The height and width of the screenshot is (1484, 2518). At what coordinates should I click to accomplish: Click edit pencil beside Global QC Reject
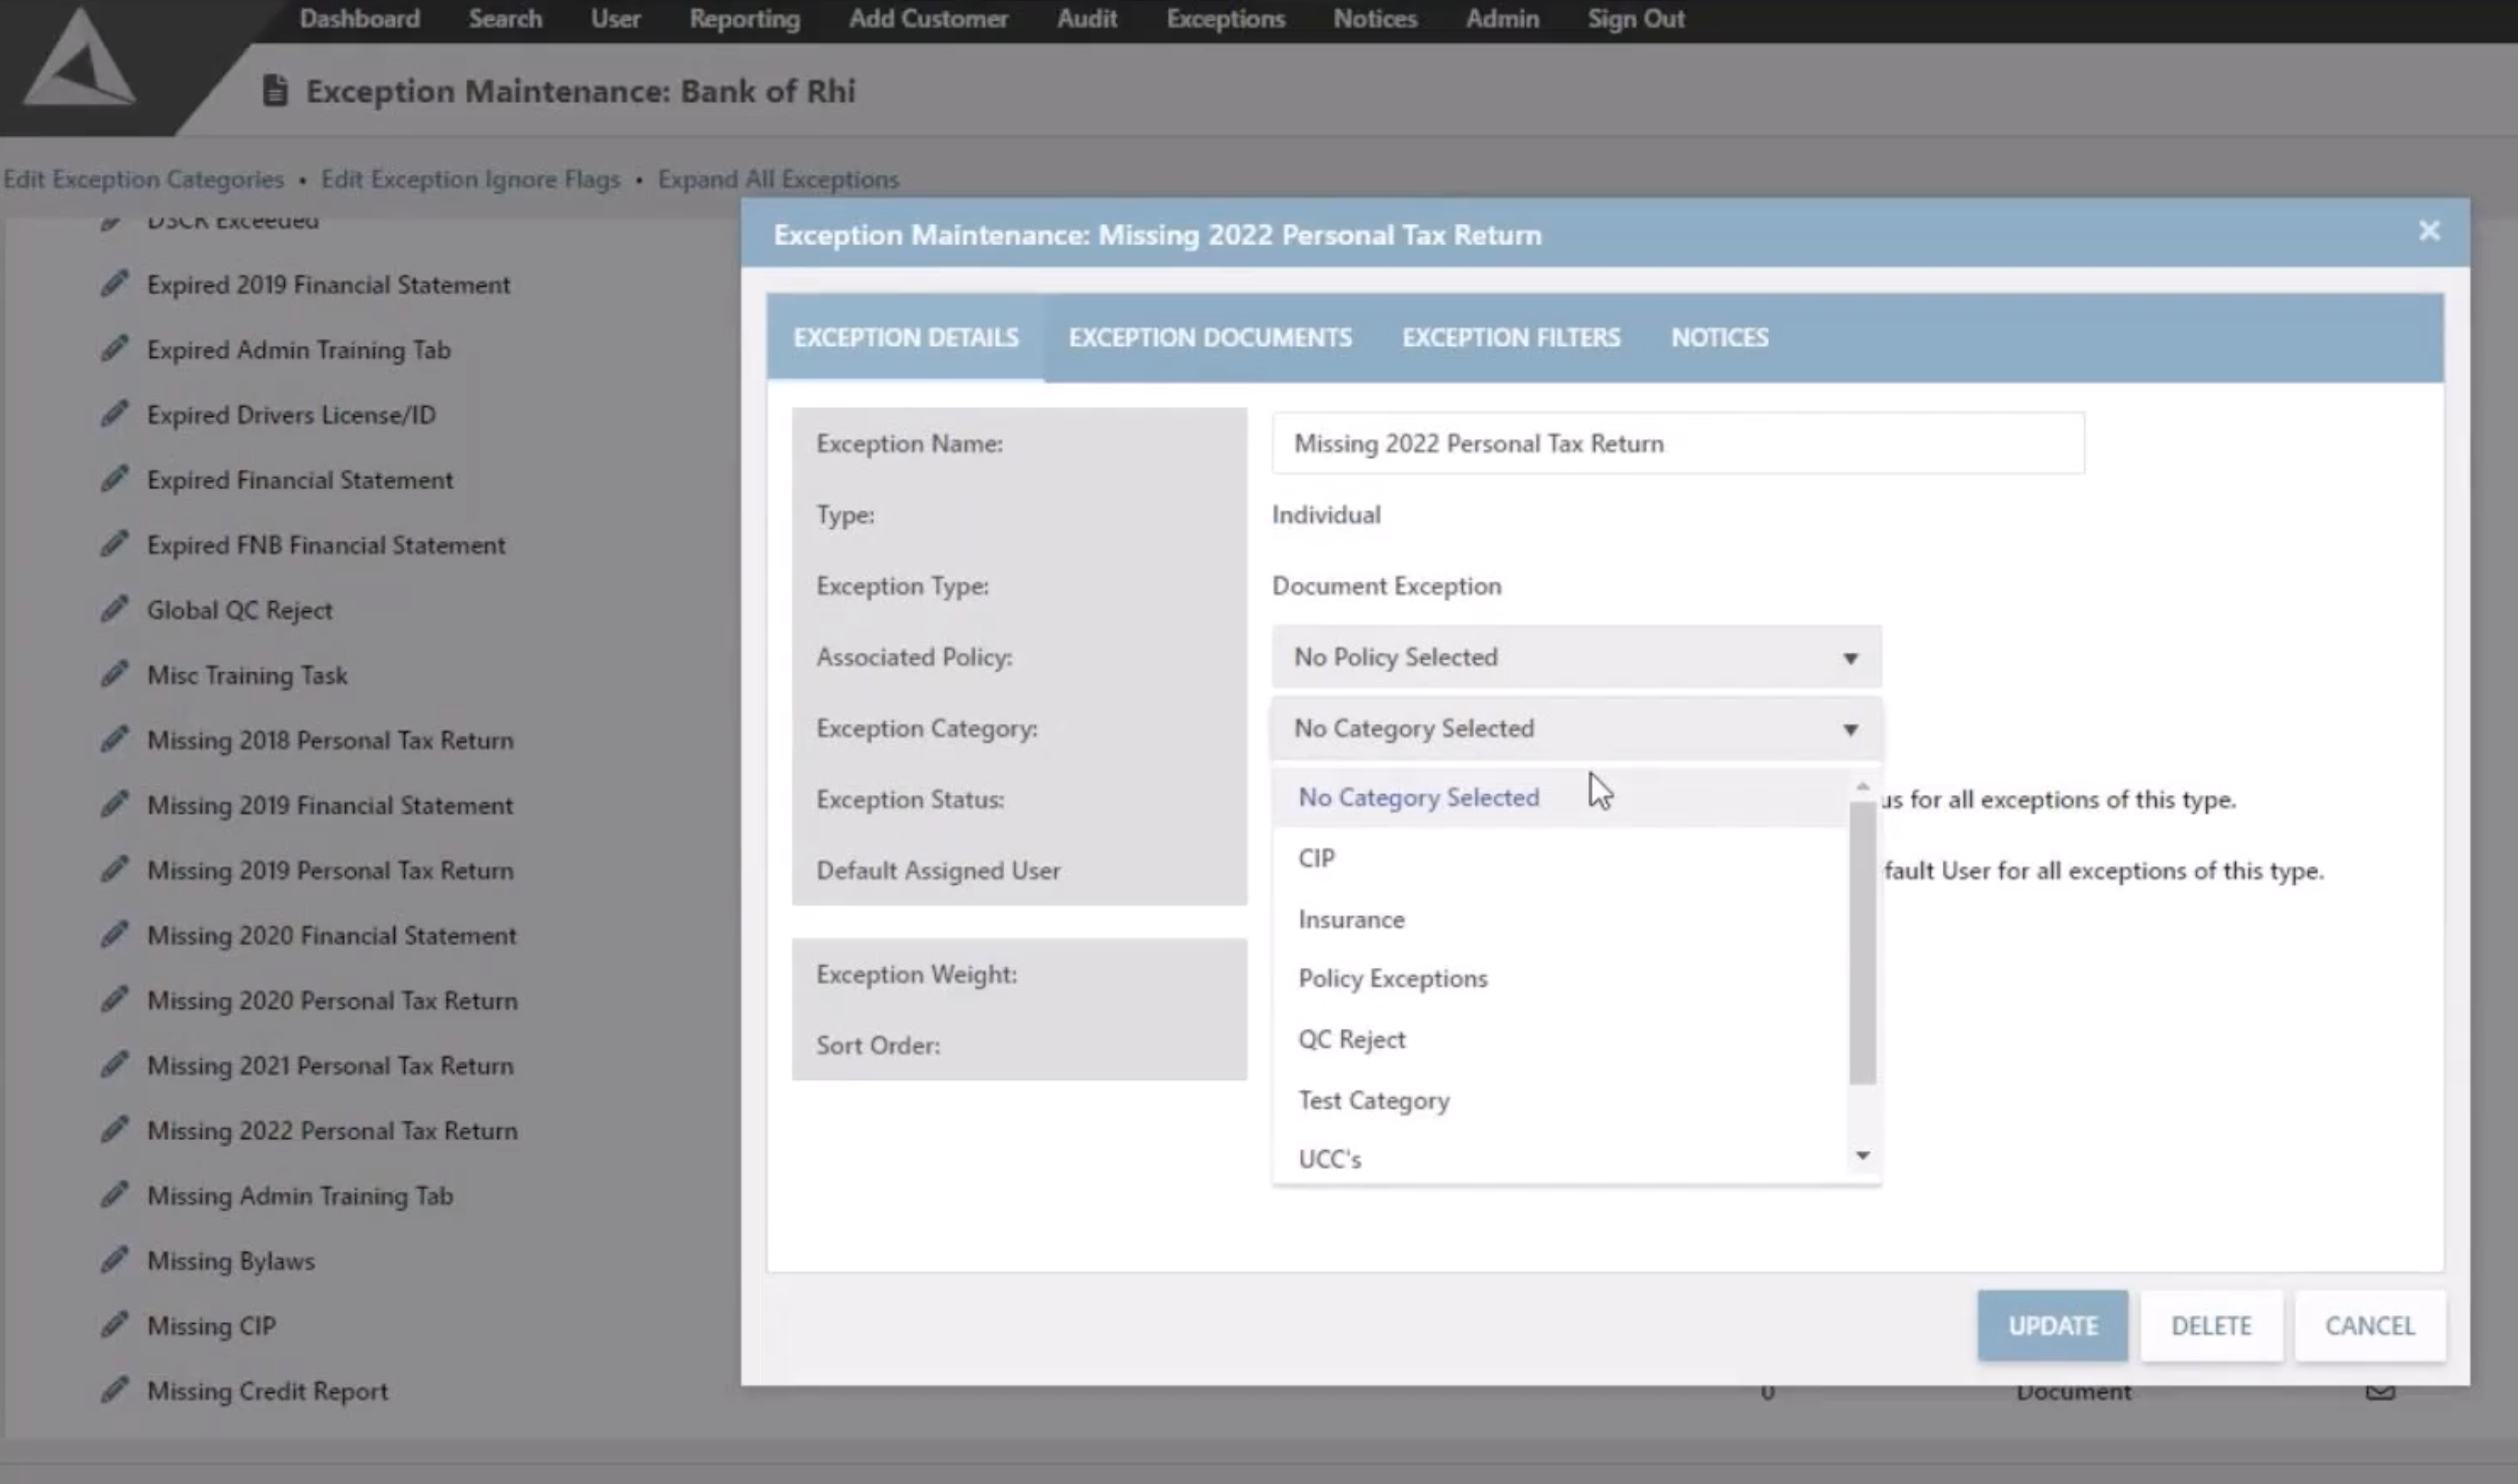pos(115,609)
